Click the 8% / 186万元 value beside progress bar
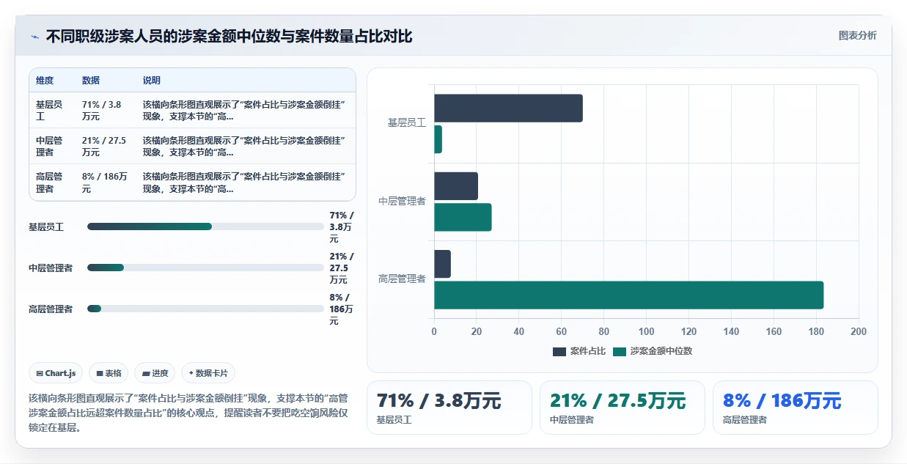 [342, 309]
